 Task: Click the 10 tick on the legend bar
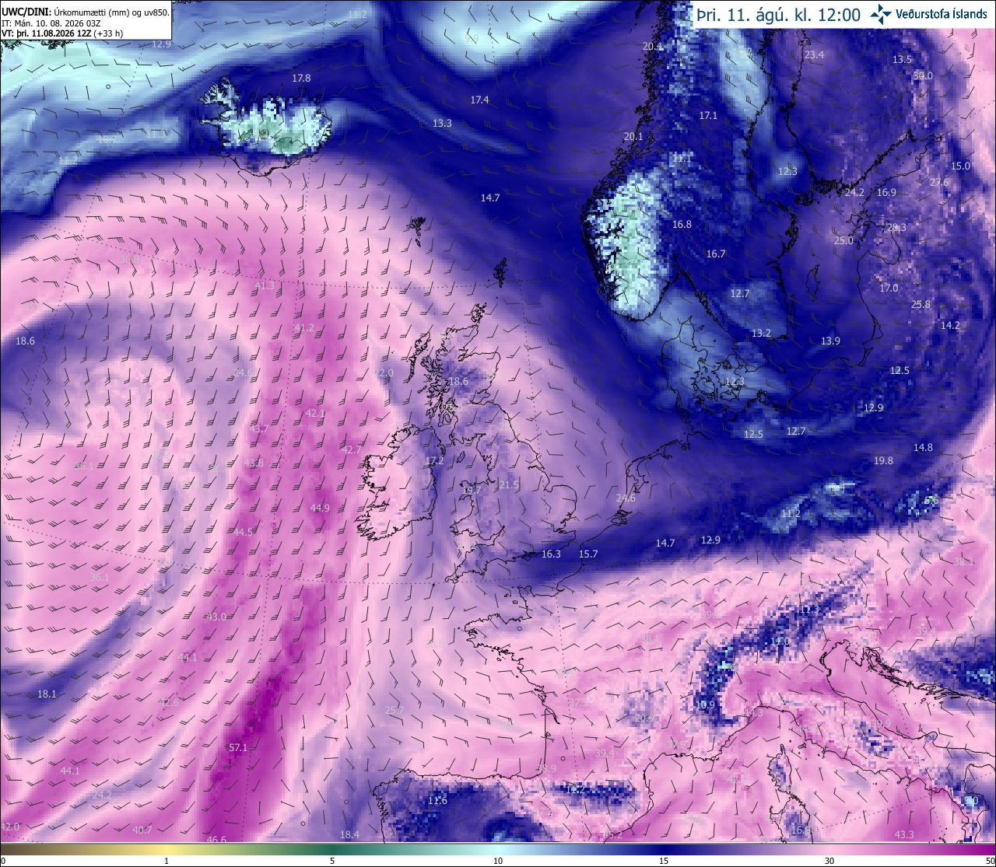coord(498,861)
